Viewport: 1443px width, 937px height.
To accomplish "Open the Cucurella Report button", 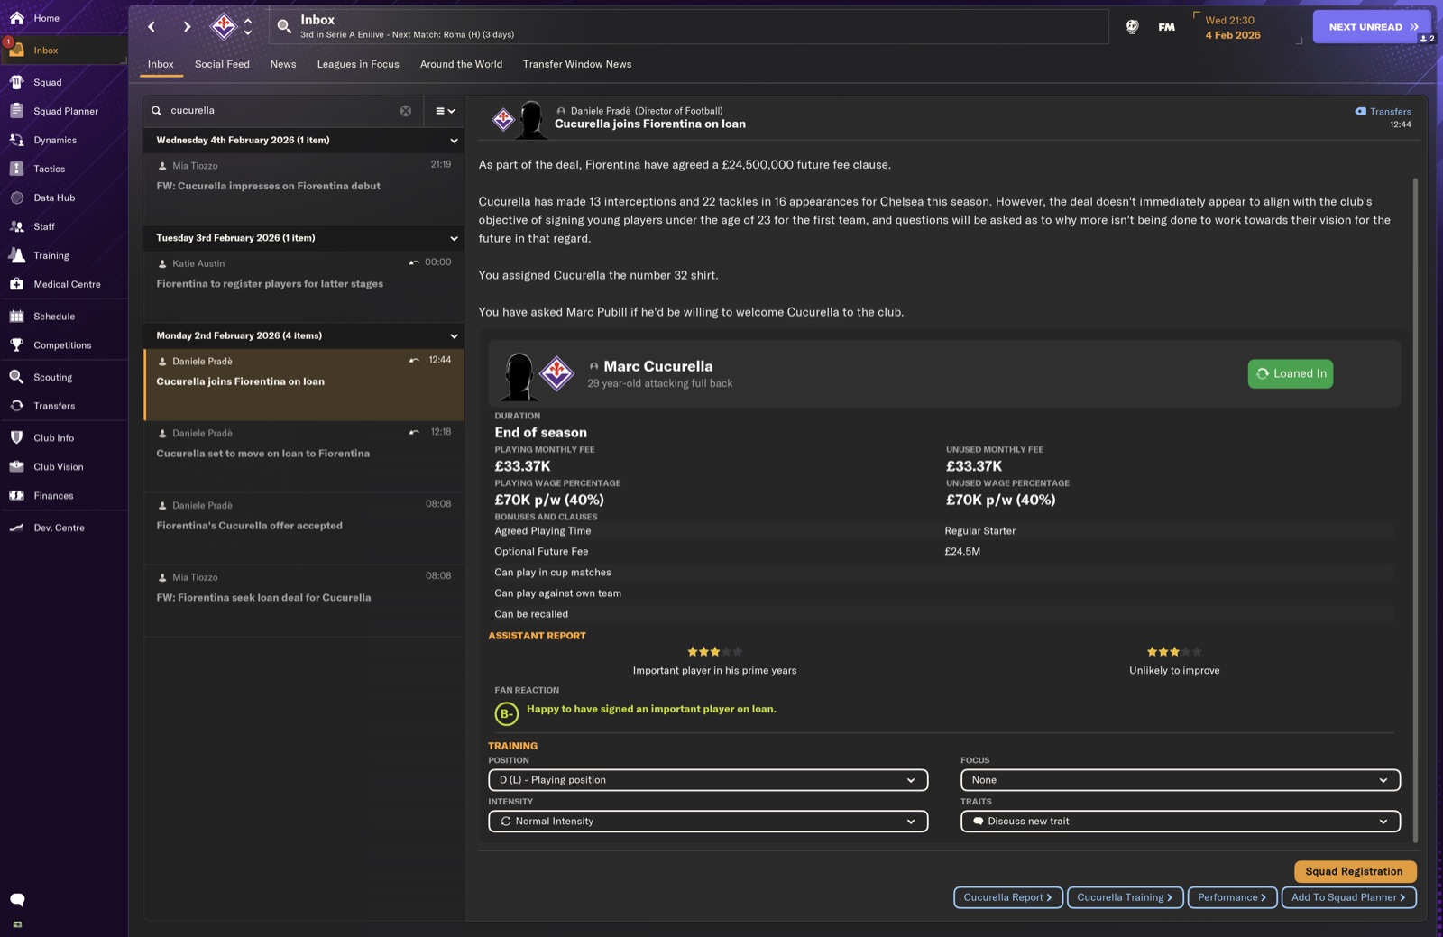I will (x=1008, y=897).
